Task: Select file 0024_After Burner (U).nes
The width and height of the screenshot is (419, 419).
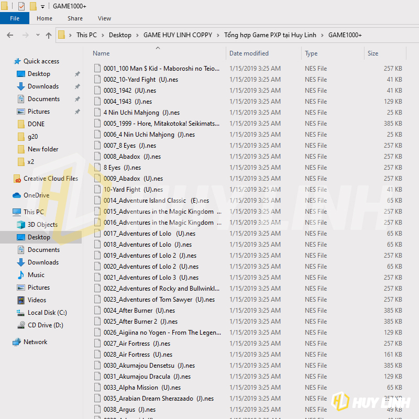Action: coord(139,310)
